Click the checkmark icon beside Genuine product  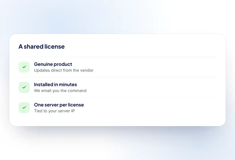click(x=24, y=67)
